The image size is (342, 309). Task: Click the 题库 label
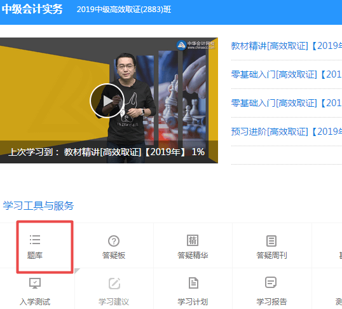click(35, 255)
